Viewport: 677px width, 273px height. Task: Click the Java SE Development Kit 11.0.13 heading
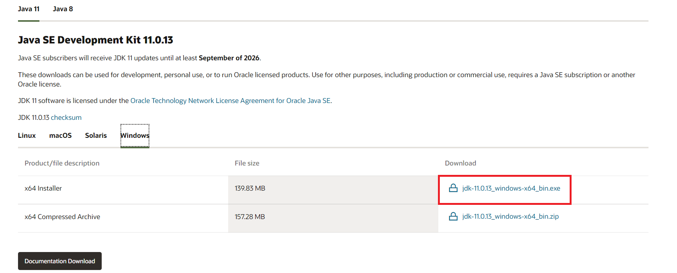click(x=95, y=40)
